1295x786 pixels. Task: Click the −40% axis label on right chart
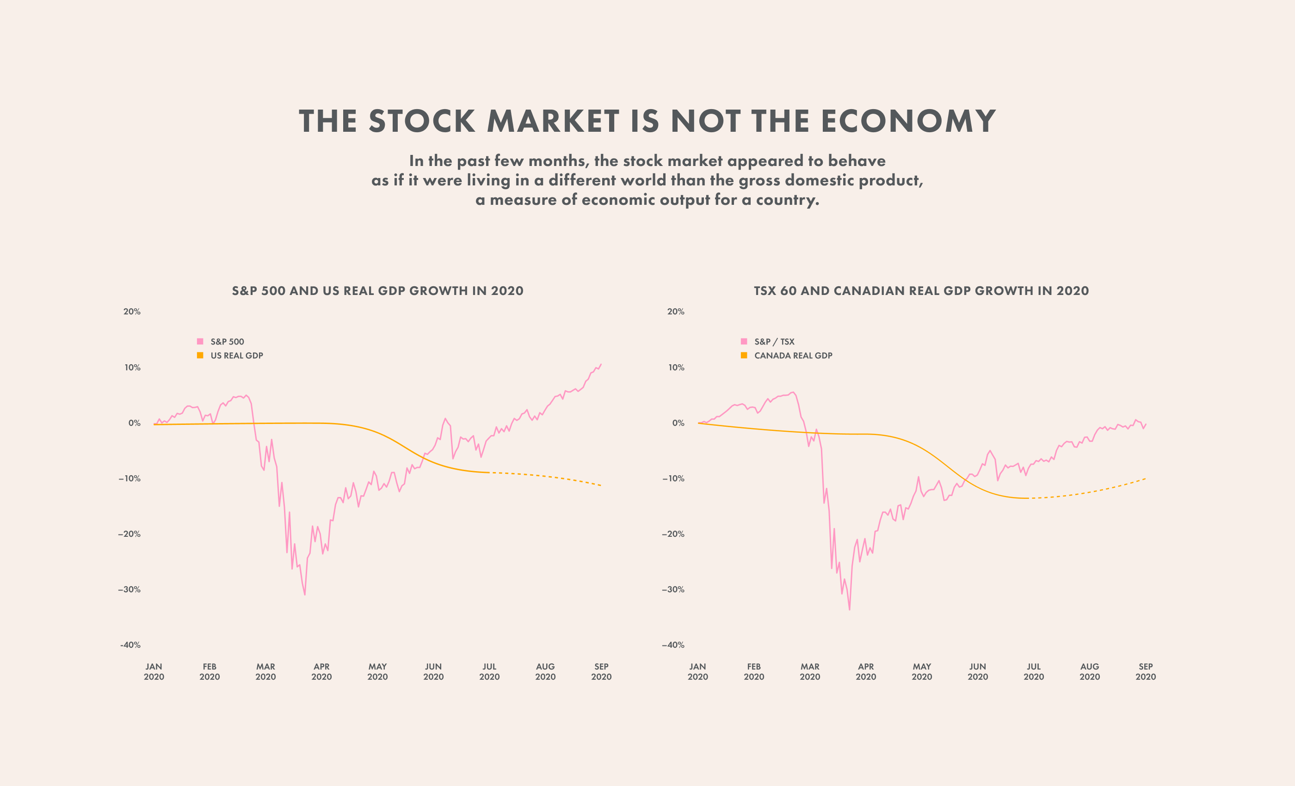(x=673, y=645)
